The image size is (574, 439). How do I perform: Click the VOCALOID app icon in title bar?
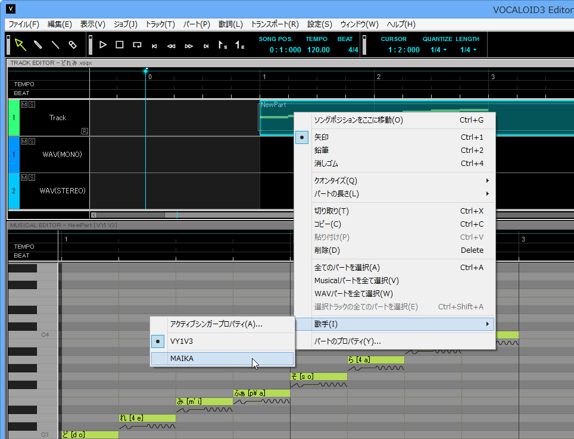11,8
